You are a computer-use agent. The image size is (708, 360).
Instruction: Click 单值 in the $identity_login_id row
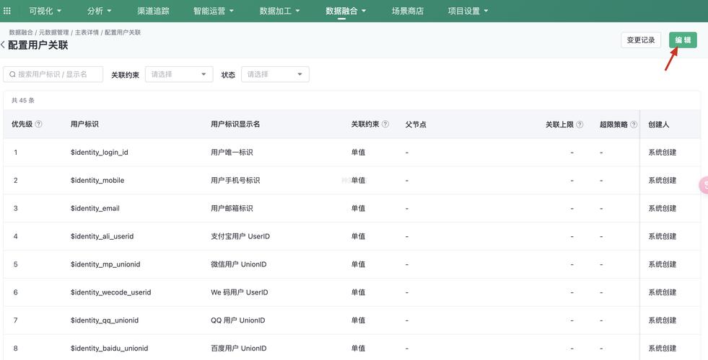[358, 153]
